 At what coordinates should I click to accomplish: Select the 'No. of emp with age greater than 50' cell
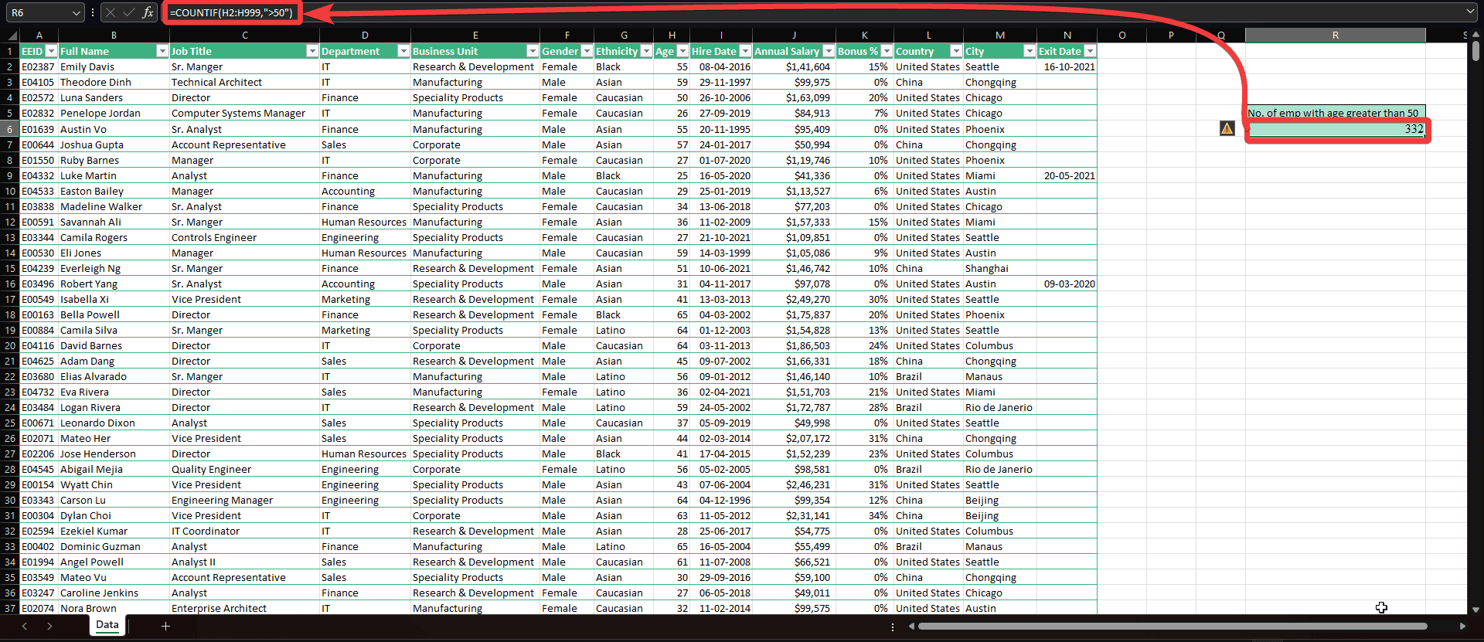pyautogui.click(x=1335, y=113)
